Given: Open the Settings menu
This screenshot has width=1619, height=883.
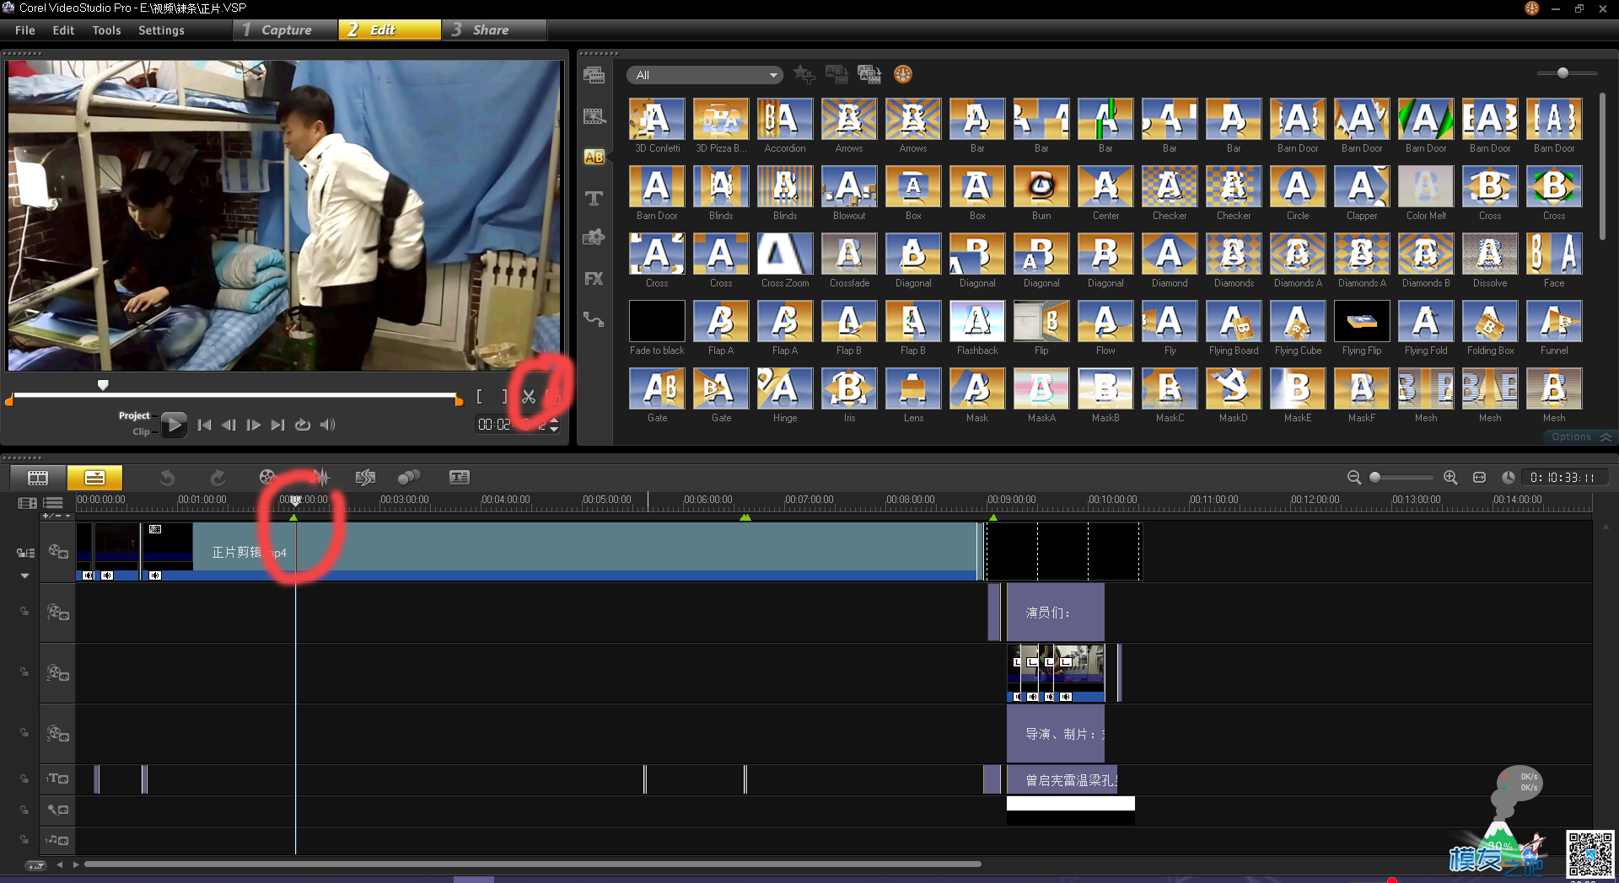Looking at the screenshot, I should 161,30.
